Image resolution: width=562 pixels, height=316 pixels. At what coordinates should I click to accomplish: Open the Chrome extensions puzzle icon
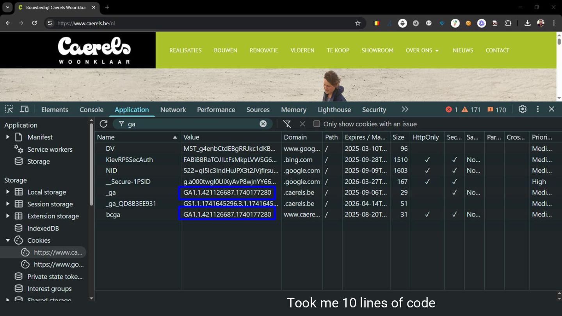508,23
